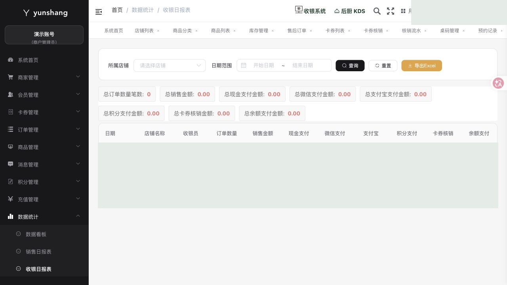Switch to the 库存管理 tab
The height and width of the screenshot is (285, 507).
[x=259, y=30]
